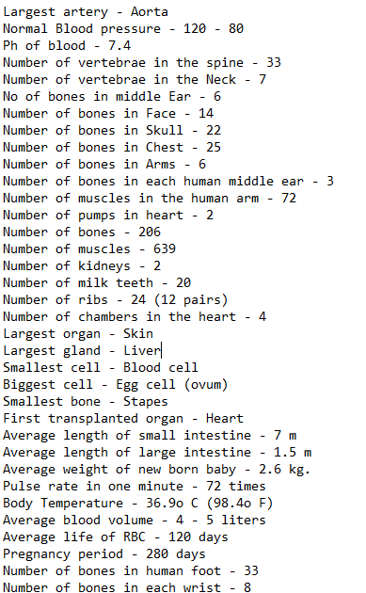The height and width of the screenshot is (593, 366).
Task: Click on 'Ph of blood' line
Action: (x=67, y=46)
